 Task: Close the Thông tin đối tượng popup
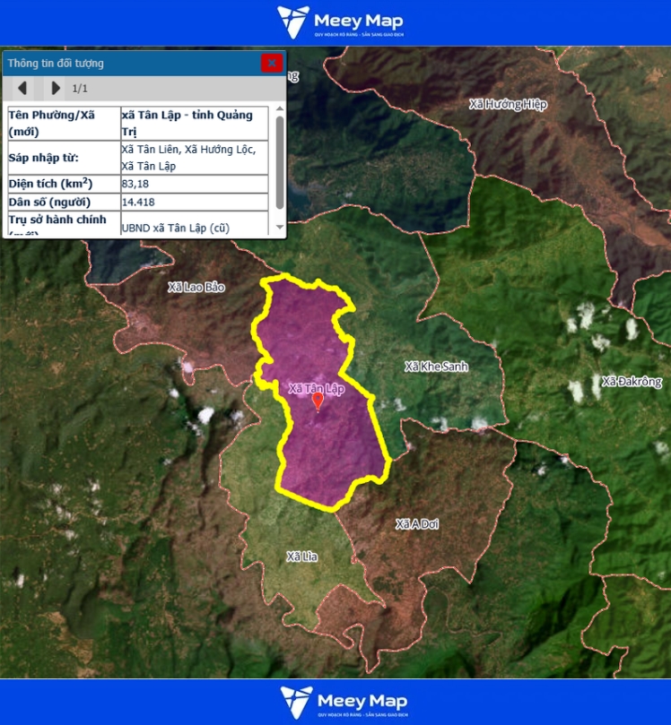[271, 63]
